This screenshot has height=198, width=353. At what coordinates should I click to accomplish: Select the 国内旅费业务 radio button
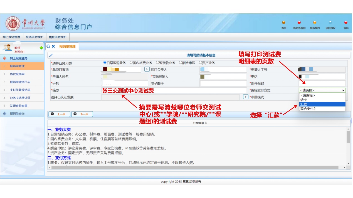[131, 63]
